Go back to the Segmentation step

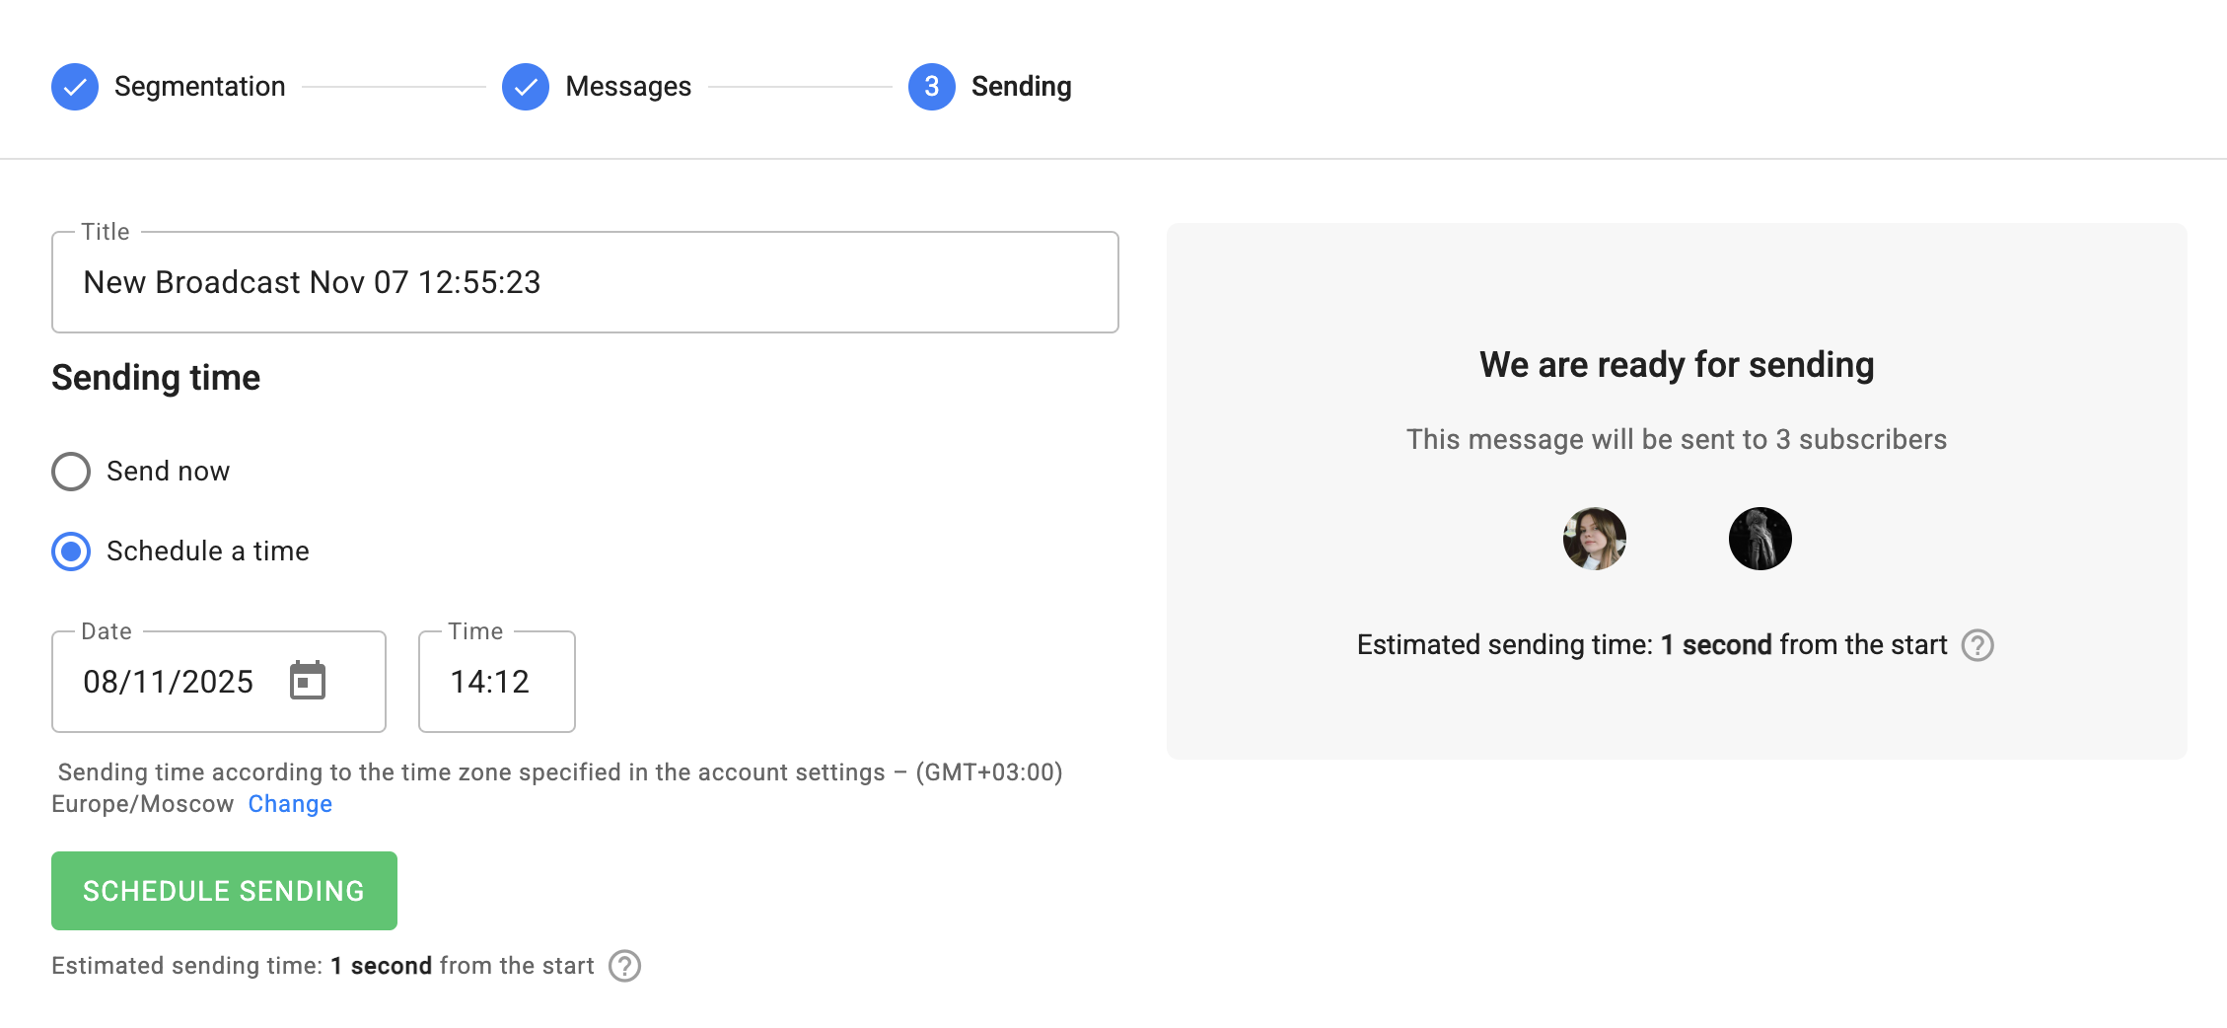(199, 87)
